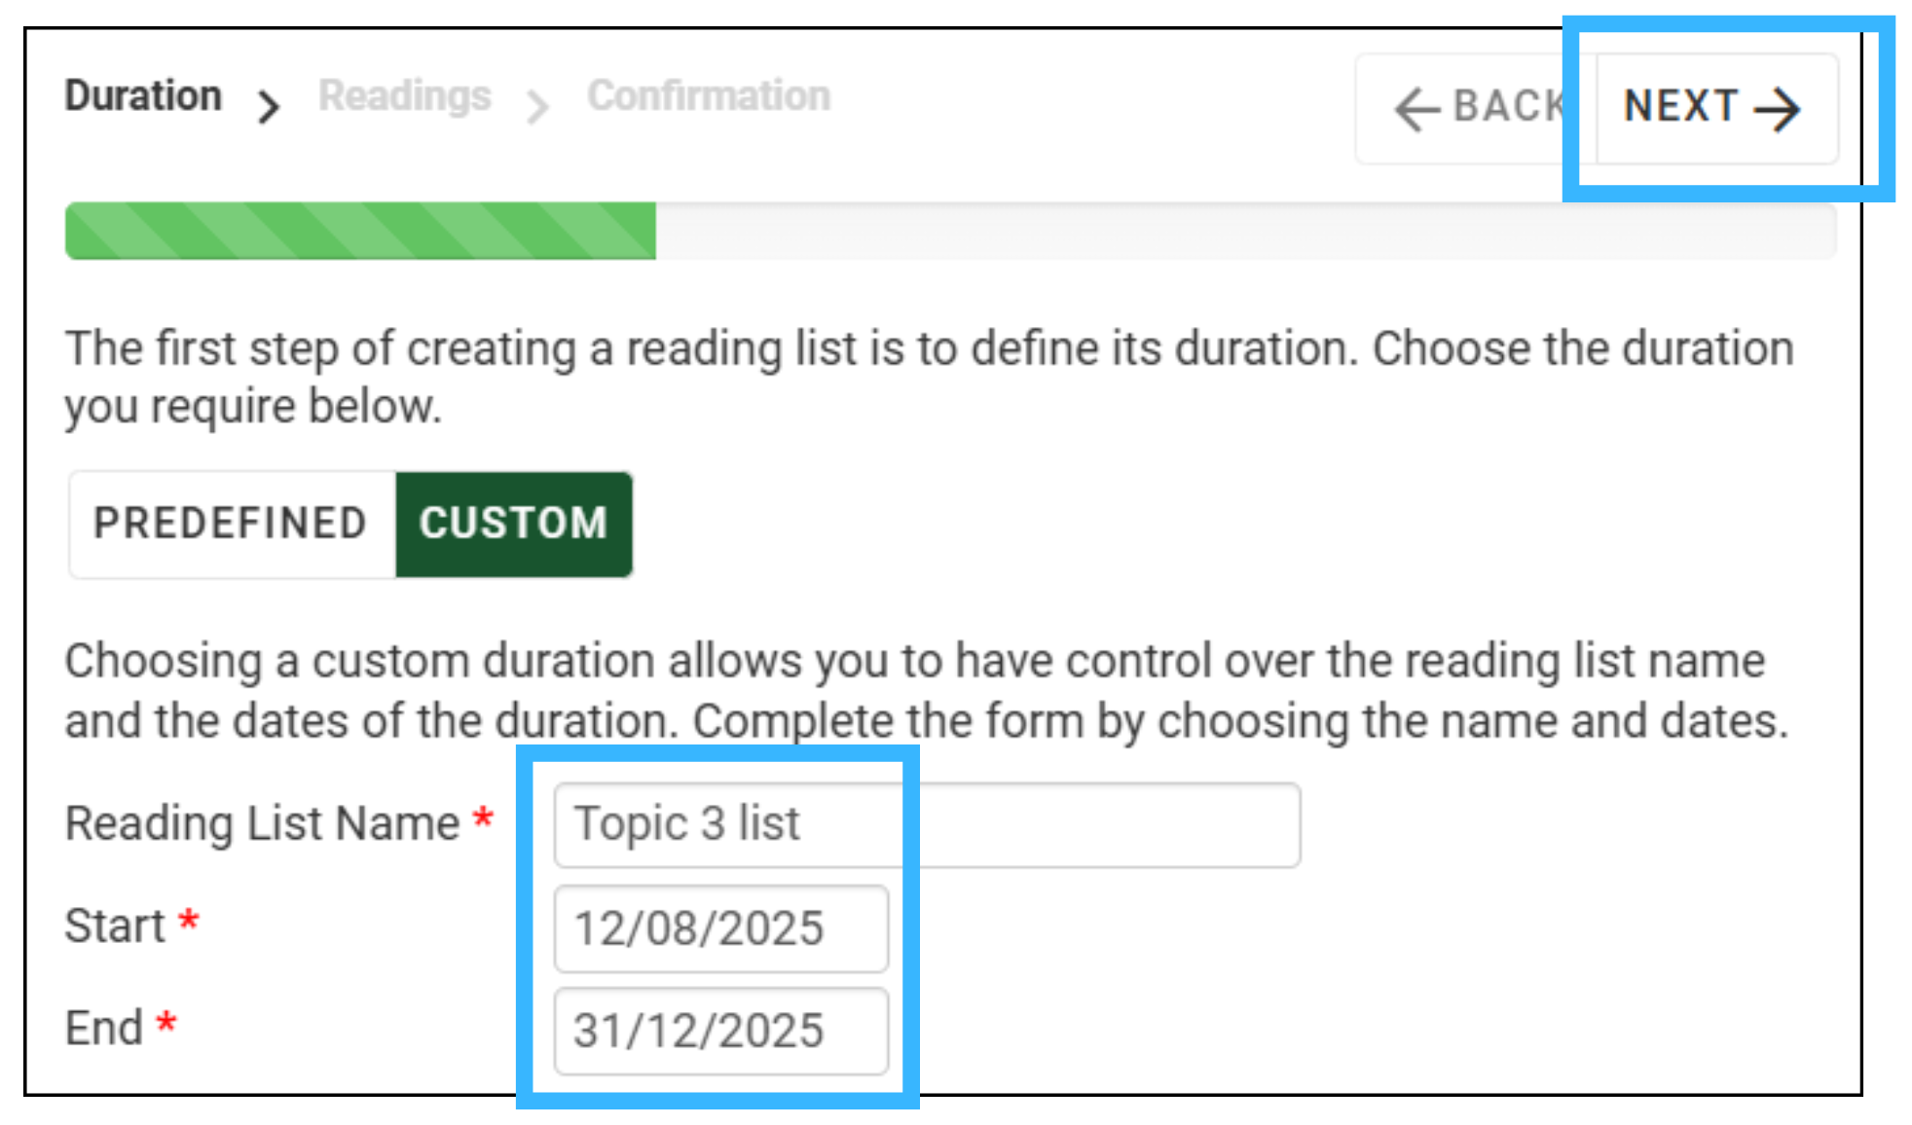Open the Readings breadcrumb step
The image size is (1912, 1125).
[x=405, y=95]
